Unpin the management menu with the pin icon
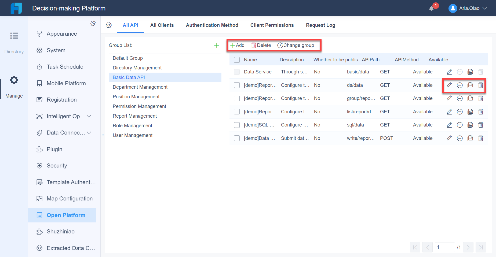The image size is (496, 257). pos(93,24)
